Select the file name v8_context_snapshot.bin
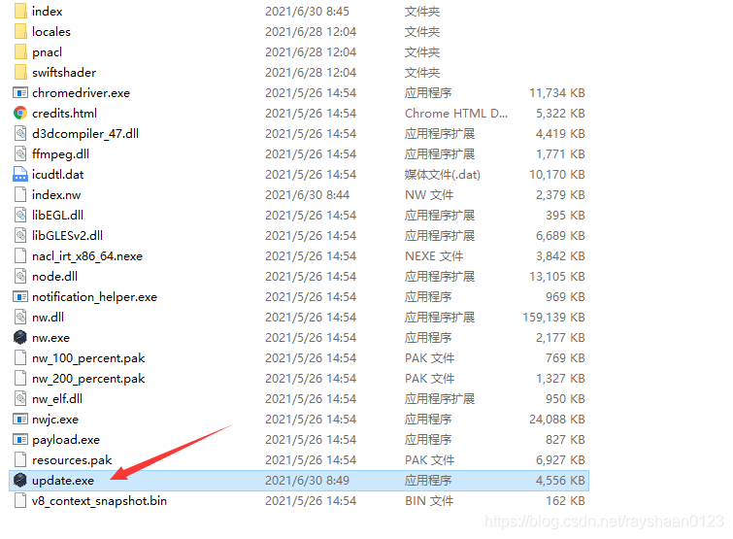733x539 pixels. coord(99,501)
